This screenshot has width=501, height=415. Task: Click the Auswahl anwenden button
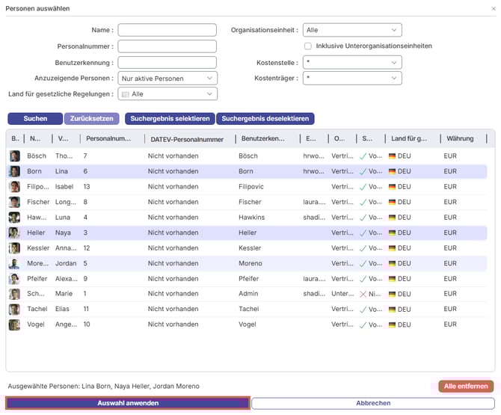pos(128,403)
